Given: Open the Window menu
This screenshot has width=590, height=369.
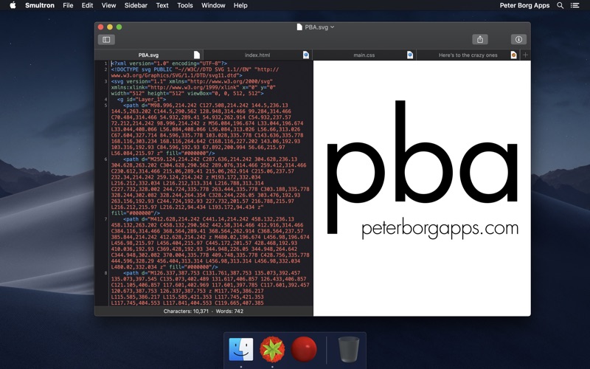Looking at the screenshot, I should 213,5.
